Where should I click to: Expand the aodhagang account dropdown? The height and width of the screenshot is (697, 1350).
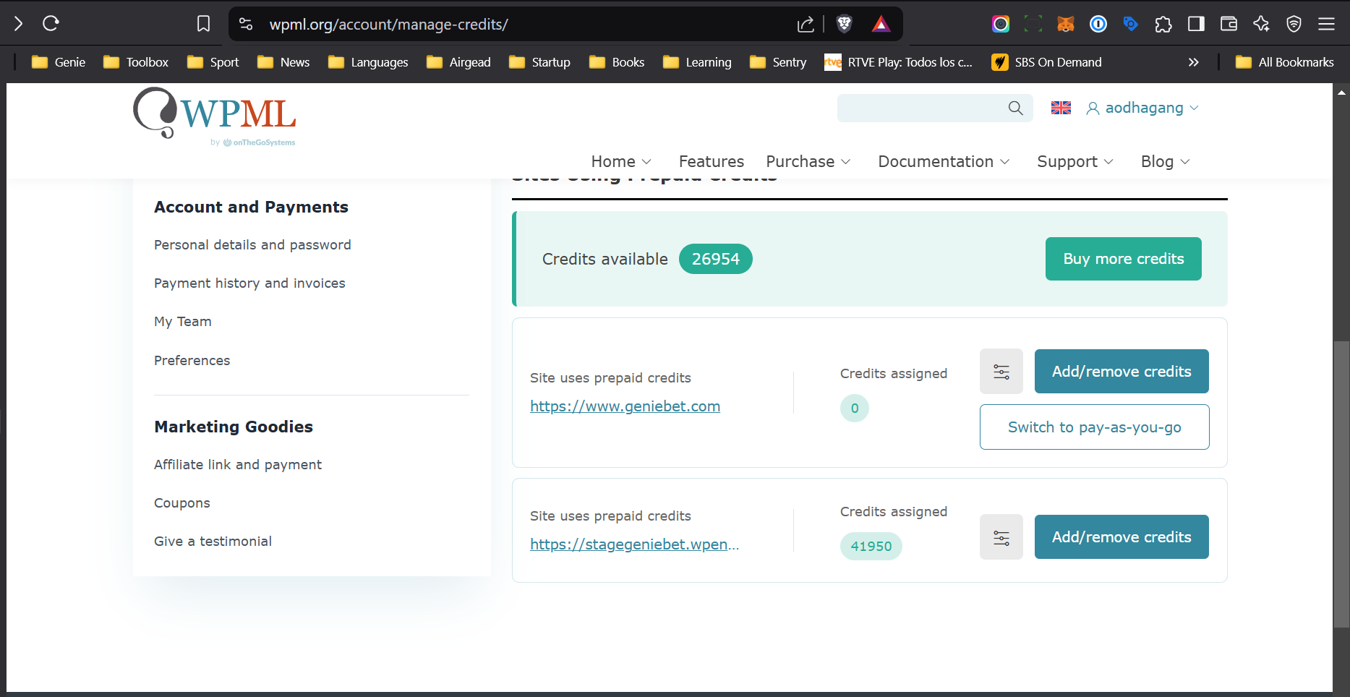1142,108
